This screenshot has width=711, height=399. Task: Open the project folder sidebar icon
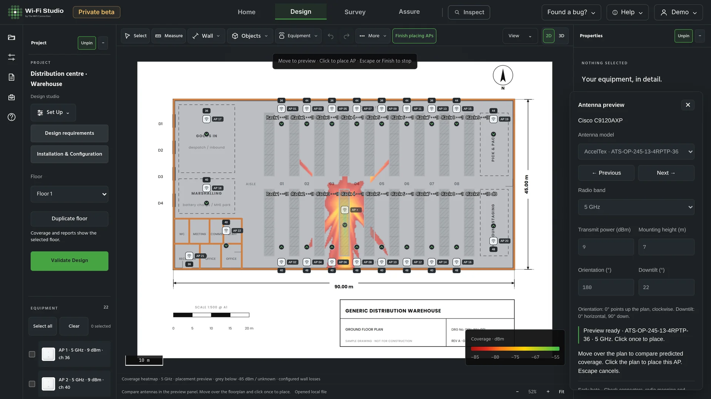[11, 37]
